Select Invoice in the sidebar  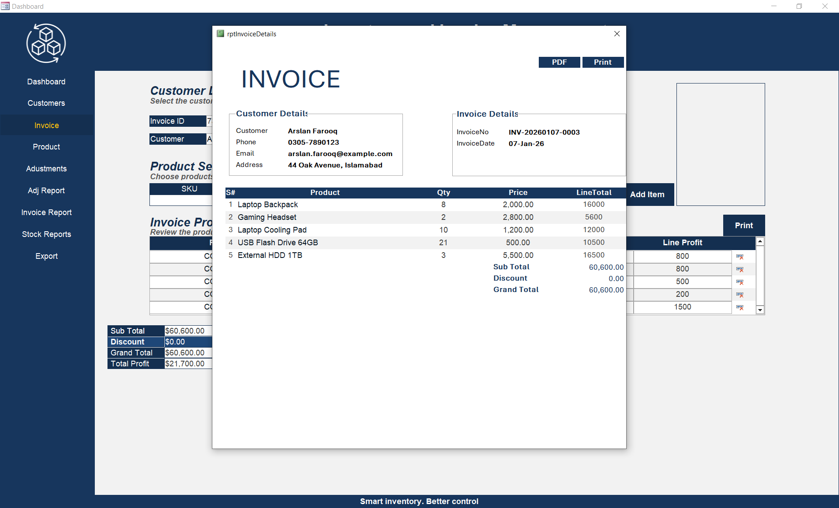(46, 125)
